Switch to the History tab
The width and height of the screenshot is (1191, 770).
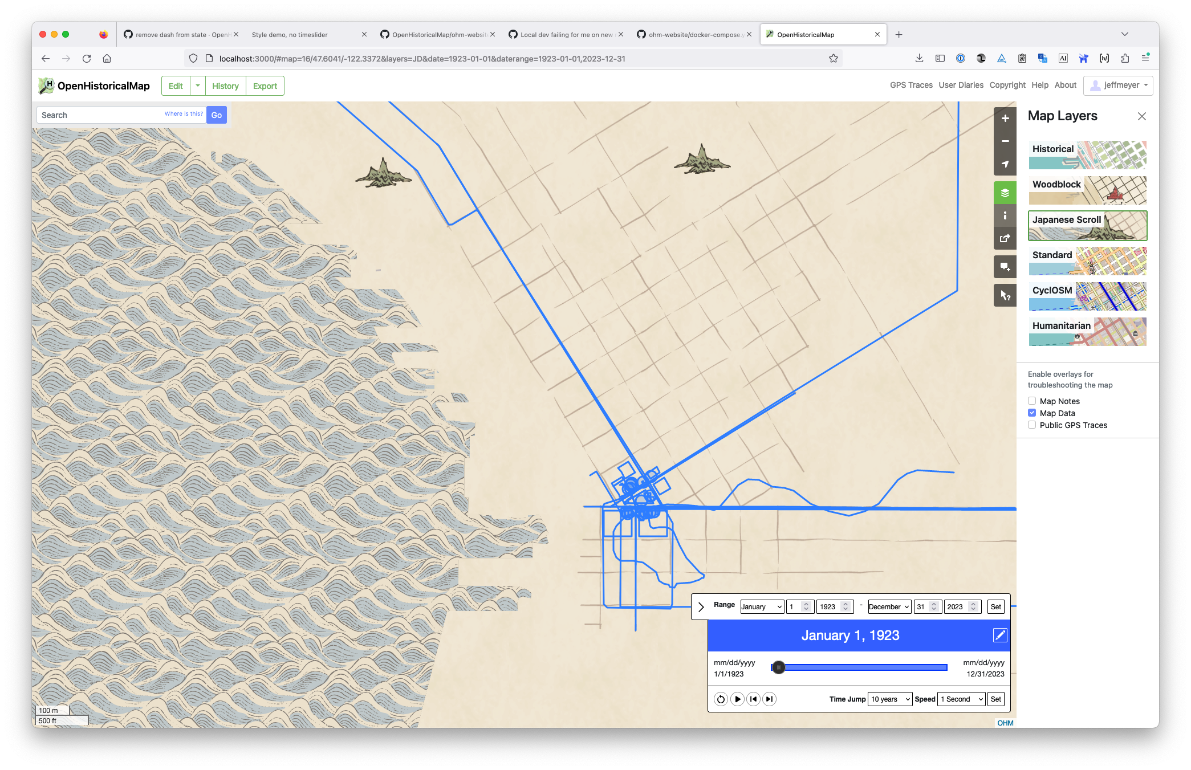pos(225,85)
